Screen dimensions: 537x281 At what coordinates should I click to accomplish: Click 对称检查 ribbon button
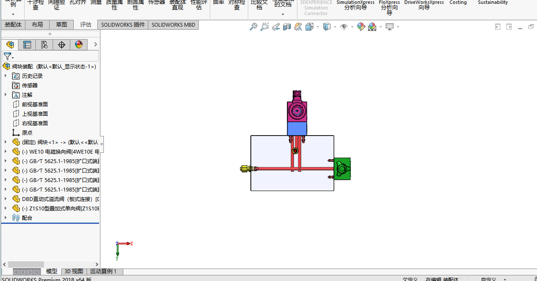coord(237,4)
